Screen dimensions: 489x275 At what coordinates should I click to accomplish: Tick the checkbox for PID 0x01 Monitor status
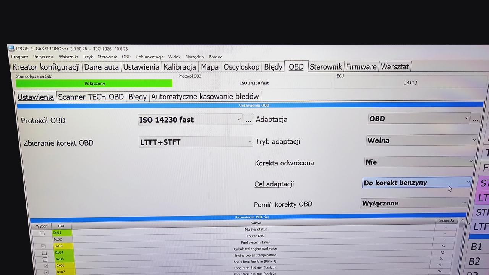[x=42, y=233]
